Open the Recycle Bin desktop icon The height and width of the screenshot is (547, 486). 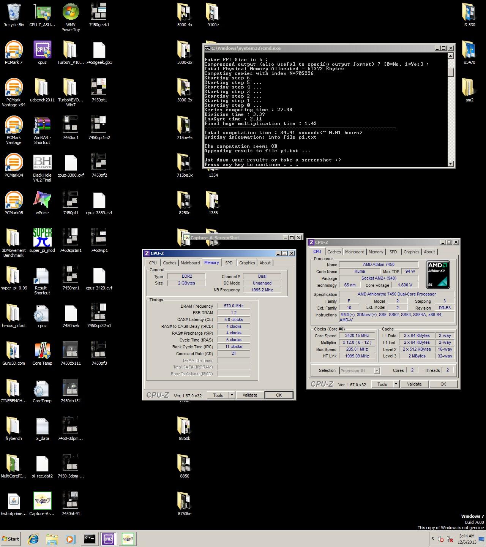point(14,15)
